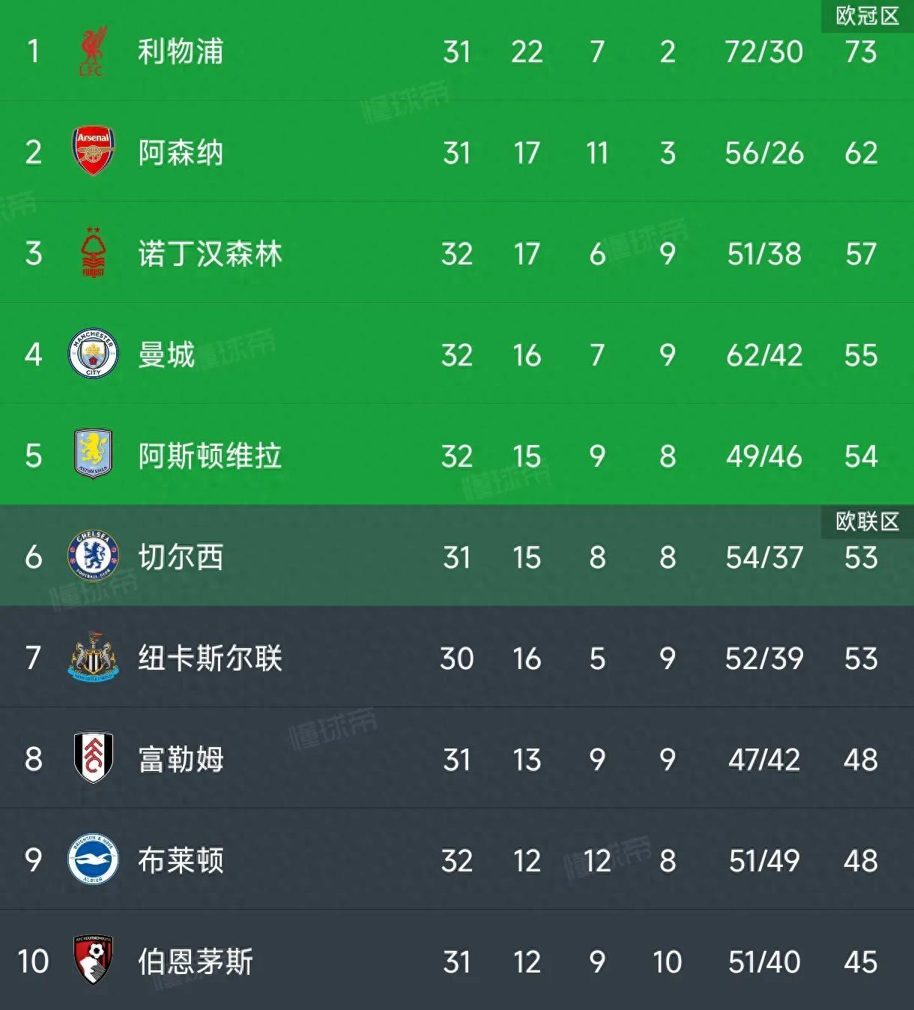The image size is (914, 1010).
Task: Click team name 诺丁汉森林
Action: 210,254
